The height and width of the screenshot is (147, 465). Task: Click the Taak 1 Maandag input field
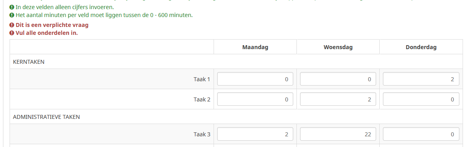(255, 79)
